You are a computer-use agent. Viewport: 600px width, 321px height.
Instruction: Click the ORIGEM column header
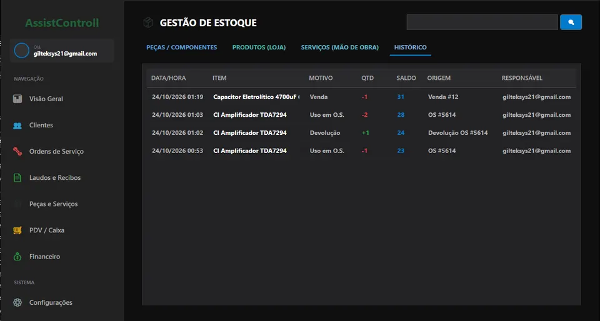point(439,78)
